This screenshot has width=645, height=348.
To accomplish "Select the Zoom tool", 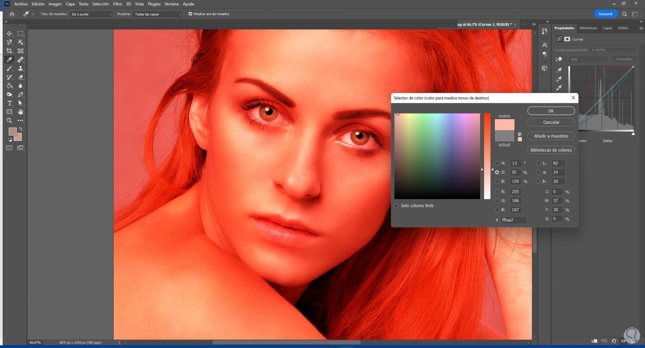I will [x=9, y=121].
